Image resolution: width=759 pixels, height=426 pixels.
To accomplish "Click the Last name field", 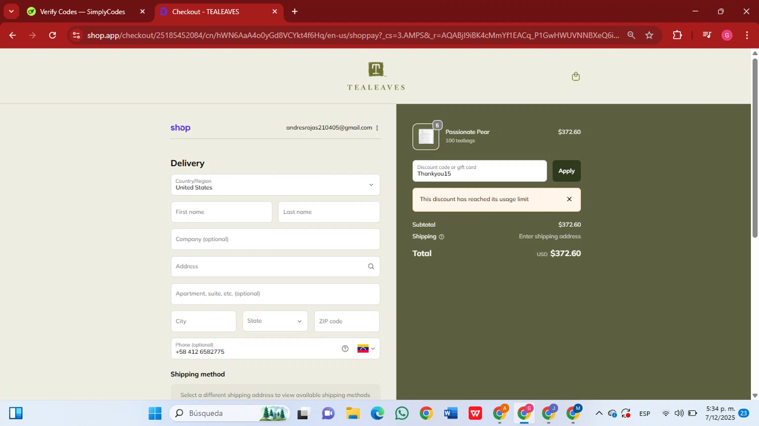I will coord(329,212).
